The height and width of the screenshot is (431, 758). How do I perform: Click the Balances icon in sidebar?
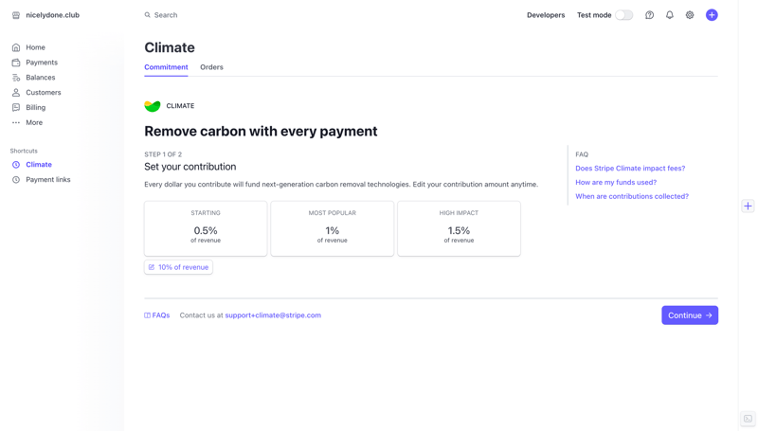(16, 78)
